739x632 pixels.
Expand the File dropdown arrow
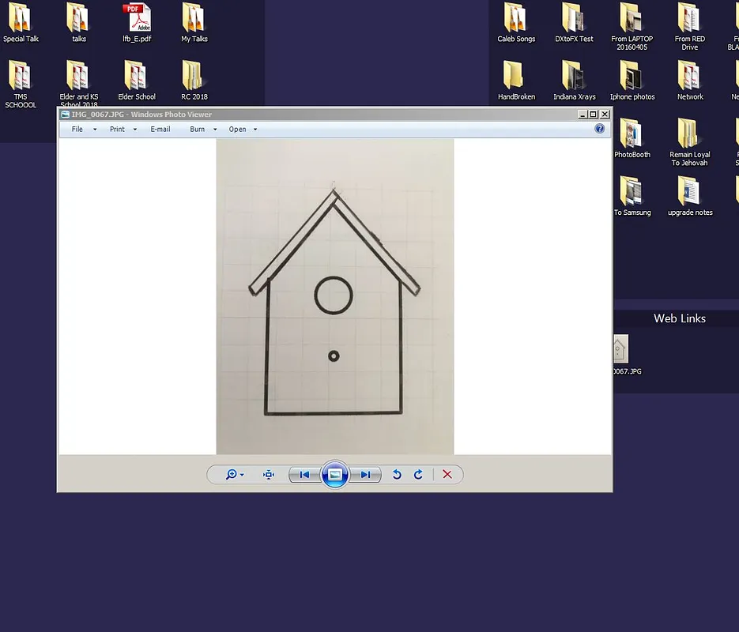pos(95,129)
